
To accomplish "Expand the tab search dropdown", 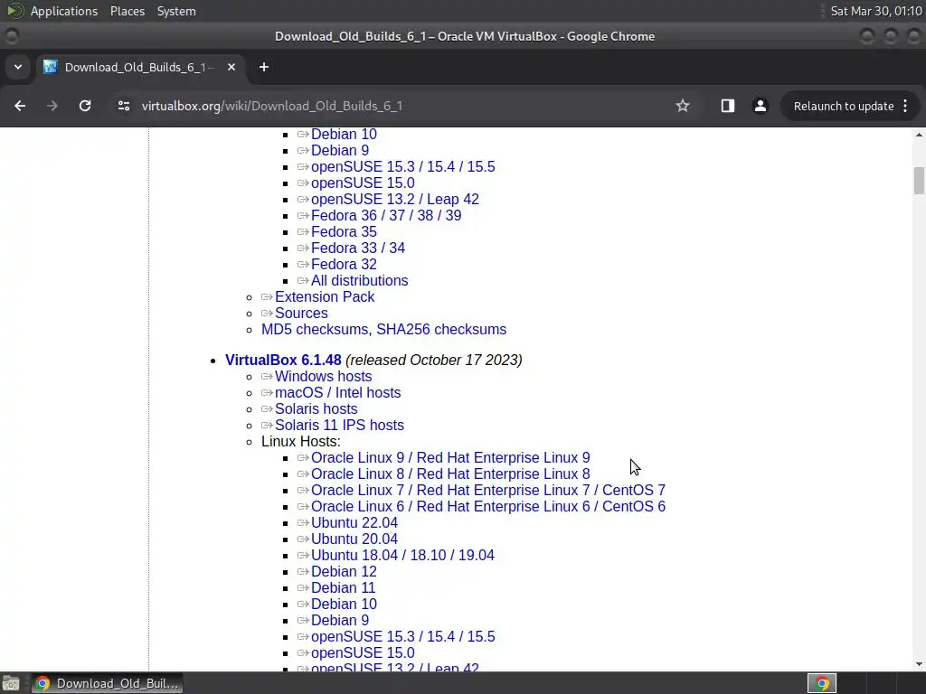I will (18, 67).
